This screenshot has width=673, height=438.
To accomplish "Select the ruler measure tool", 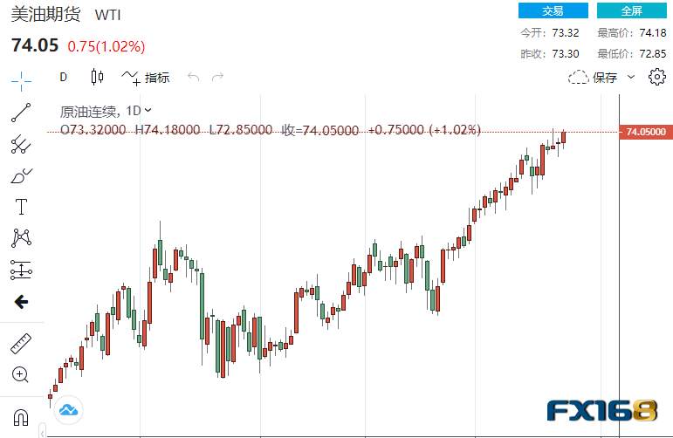I will pos(21,343).
